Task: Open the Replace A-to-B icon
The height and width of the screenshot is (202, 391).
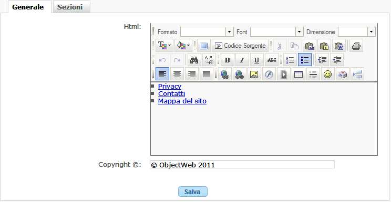Action: pyautogui.click(x=209, y=60)
